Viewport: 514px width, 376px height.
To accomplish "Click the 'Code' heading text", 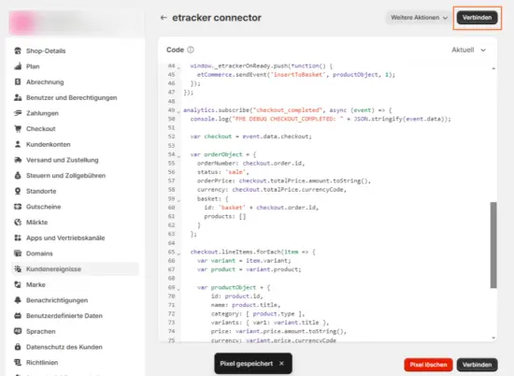I will pos(175,50).
